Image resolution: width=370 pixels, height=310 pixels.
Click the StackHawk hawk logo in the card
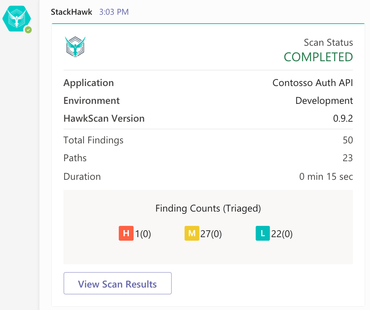75,46
